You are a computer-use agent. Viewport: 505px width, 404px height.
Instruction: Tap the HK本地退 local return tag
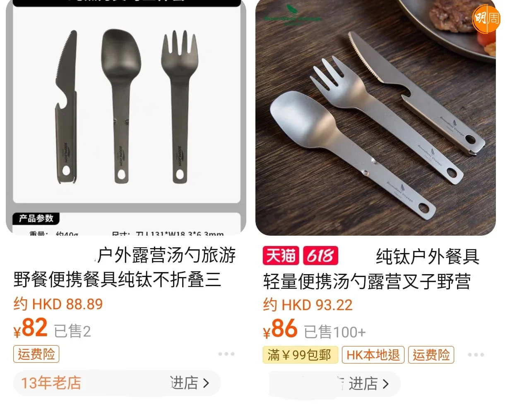[373, 355]
